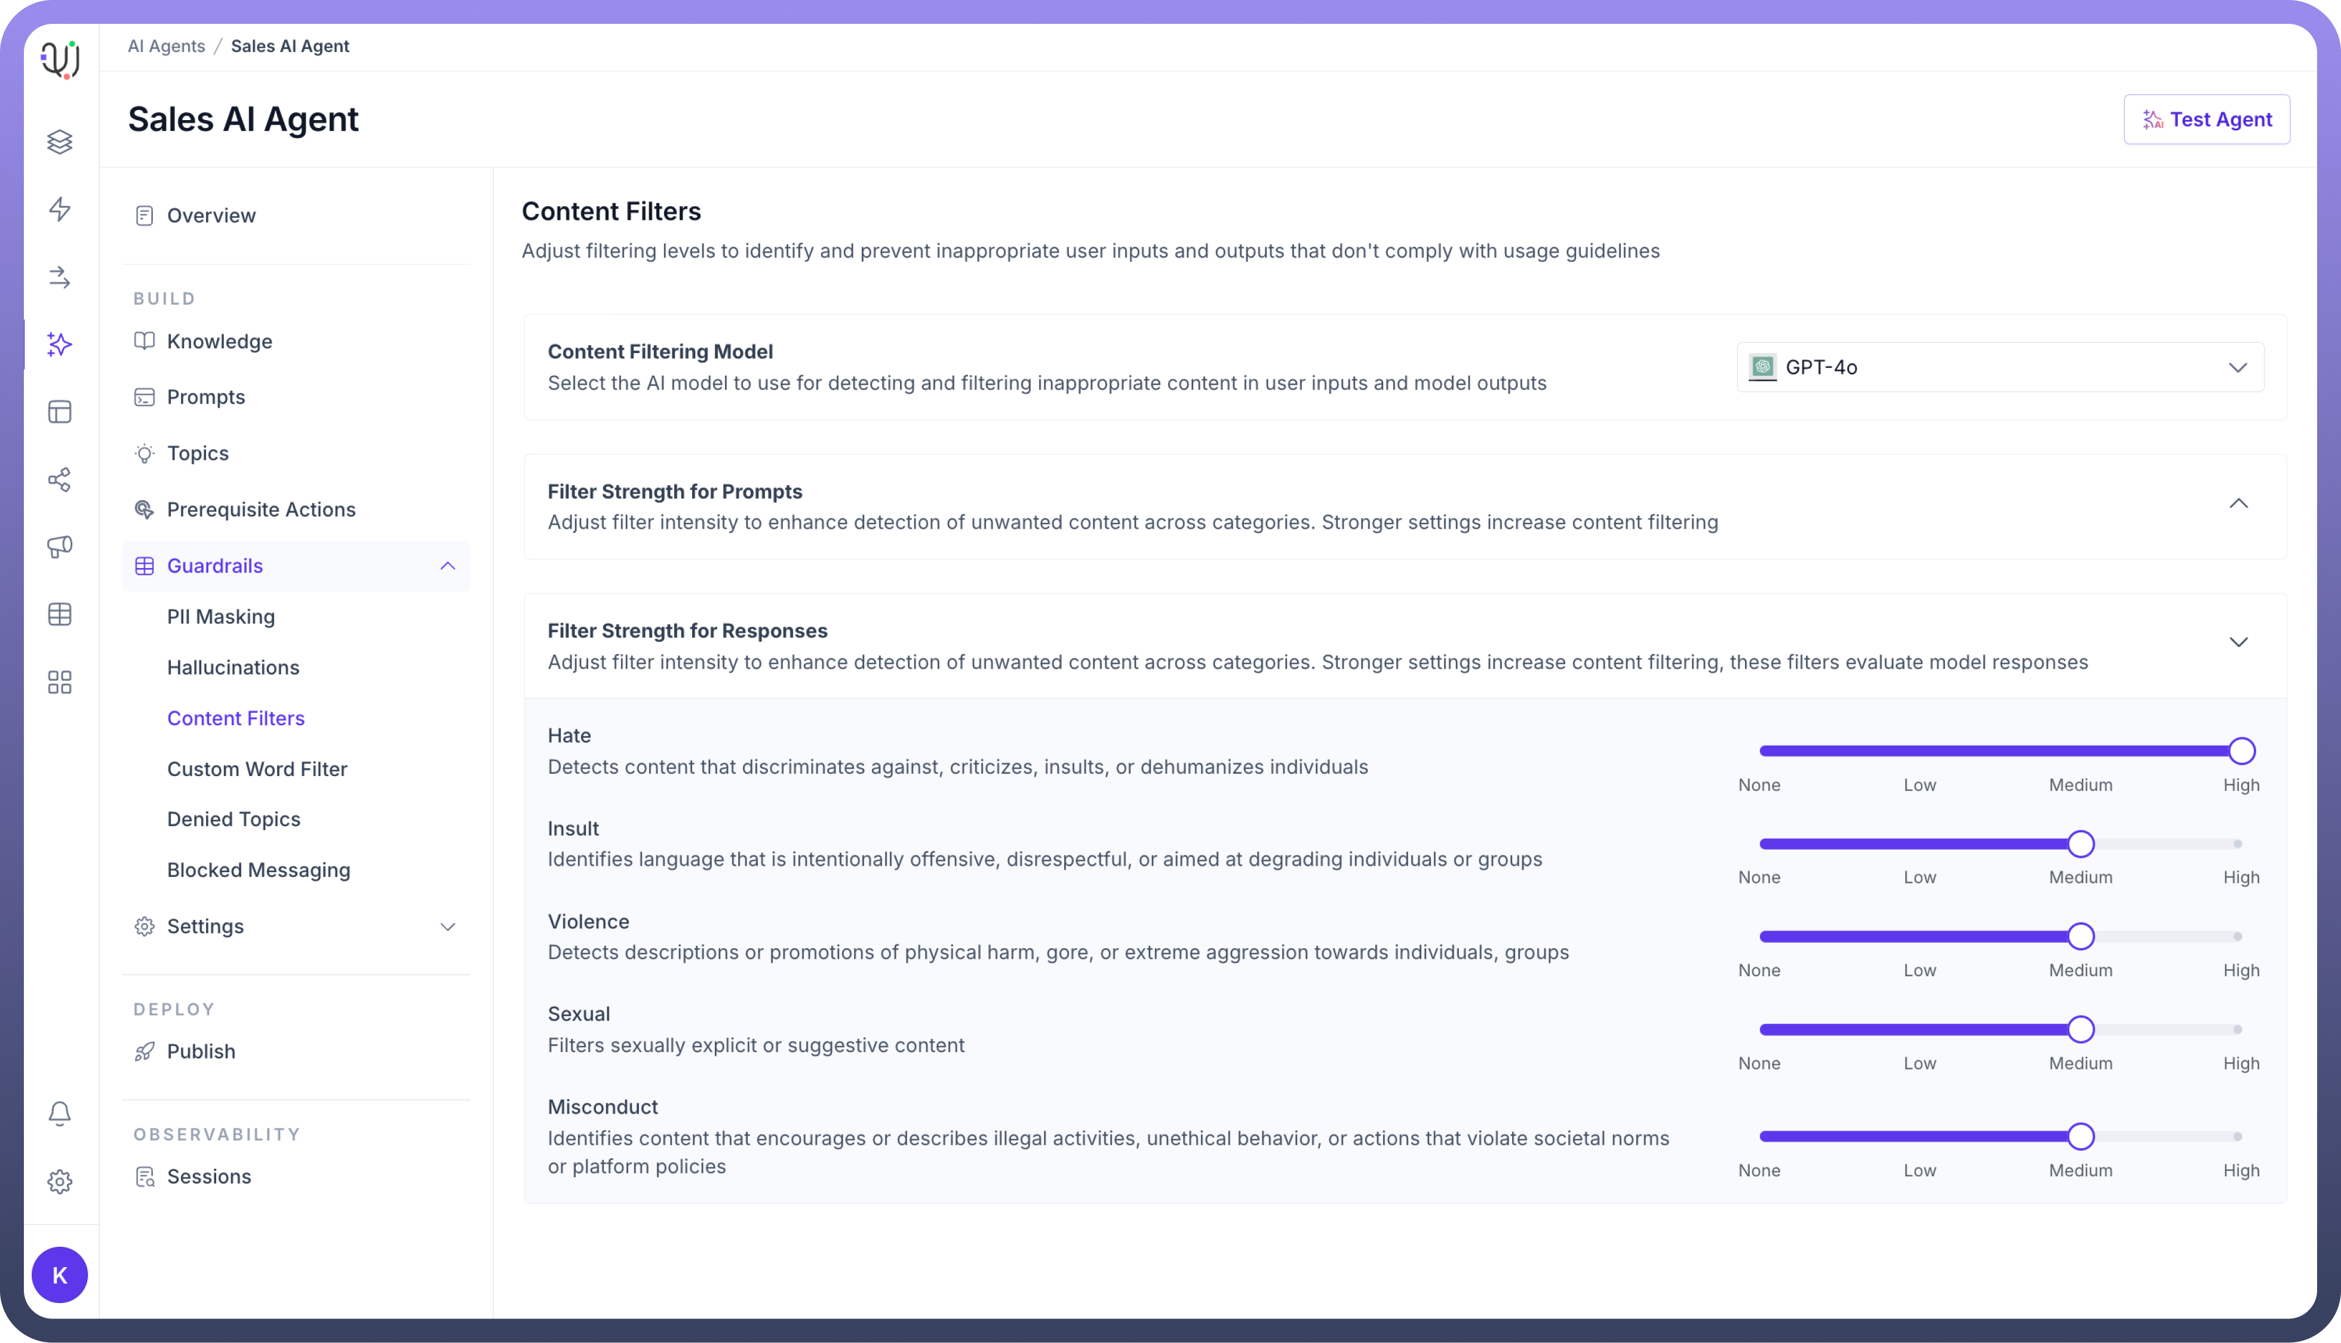The width and height of the screenshot is (2341, 1343).
Task: Open the PII Masking guardrail page
Action: point(222,616)
